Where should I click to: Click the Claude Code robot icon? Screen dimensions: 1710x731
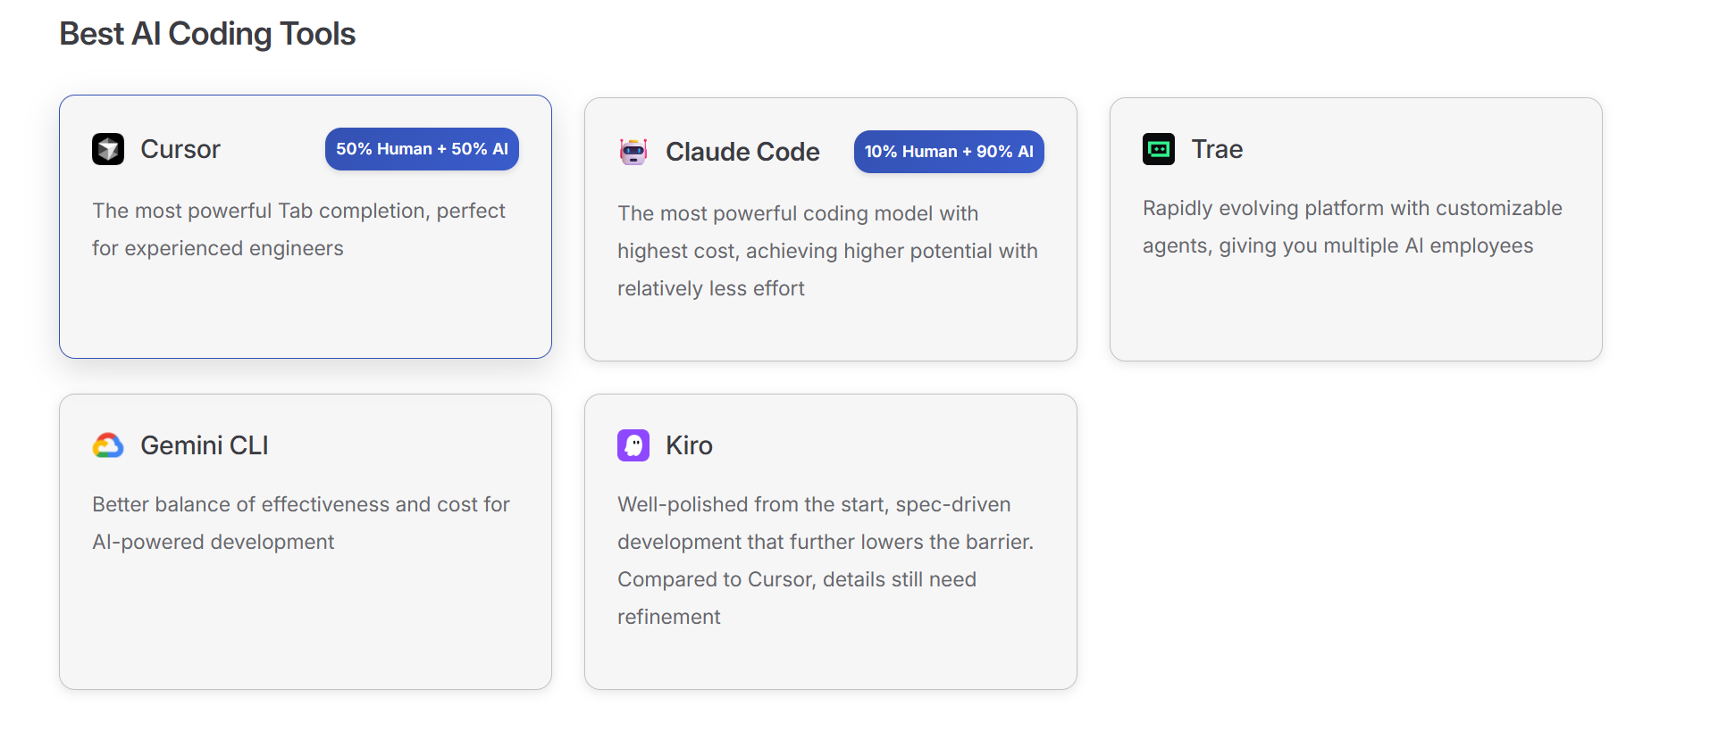(x=633, y=152)
